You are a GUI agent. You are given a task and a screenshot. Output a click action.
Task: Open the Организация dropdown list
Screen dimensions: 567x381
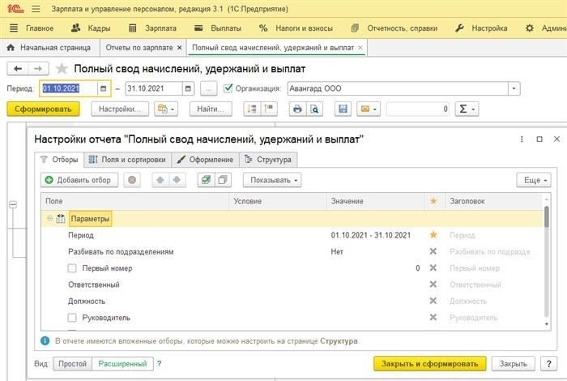(514, 88)
